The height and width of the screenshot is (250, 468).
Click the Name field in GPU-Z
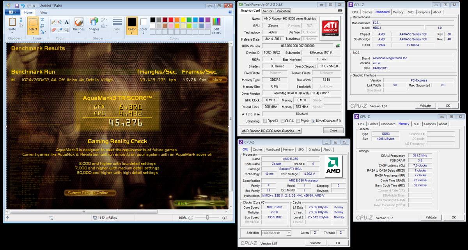coord(289,18)
